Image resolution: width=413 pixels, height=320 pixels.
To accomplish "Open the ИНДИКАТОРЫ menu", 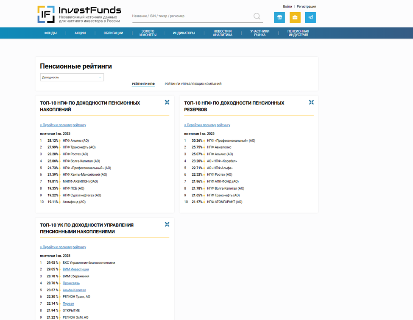I will pyautogui.click(x=184, y=33).
